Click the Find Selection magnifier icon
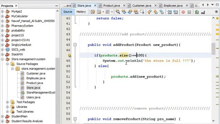 point(118,12)
